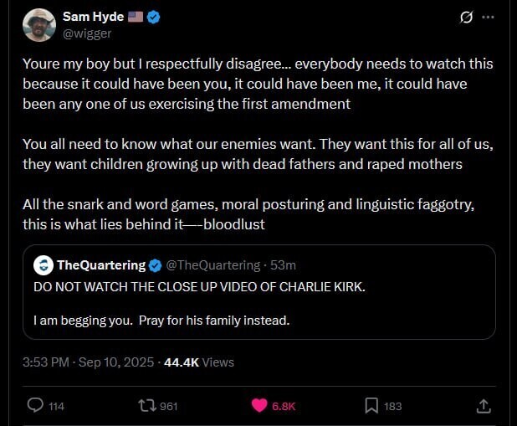This screenshot has width=517, height=426.
Task: Click the verified badge next to TheQuartering
Action: tap(155, 265)
